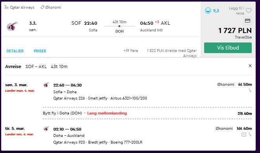
Task: Click the 9,3 rating score
Action: click(216, 11)
